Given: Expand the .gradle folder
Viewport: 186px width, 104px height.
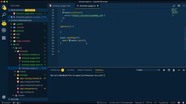Looking at the screenshot, I should click(x=20, y=24).
